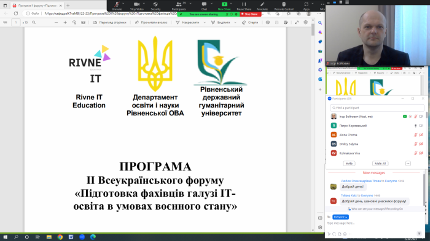Select participant Dmitry Salyma
430x241 pixels.
click(377, 143)
